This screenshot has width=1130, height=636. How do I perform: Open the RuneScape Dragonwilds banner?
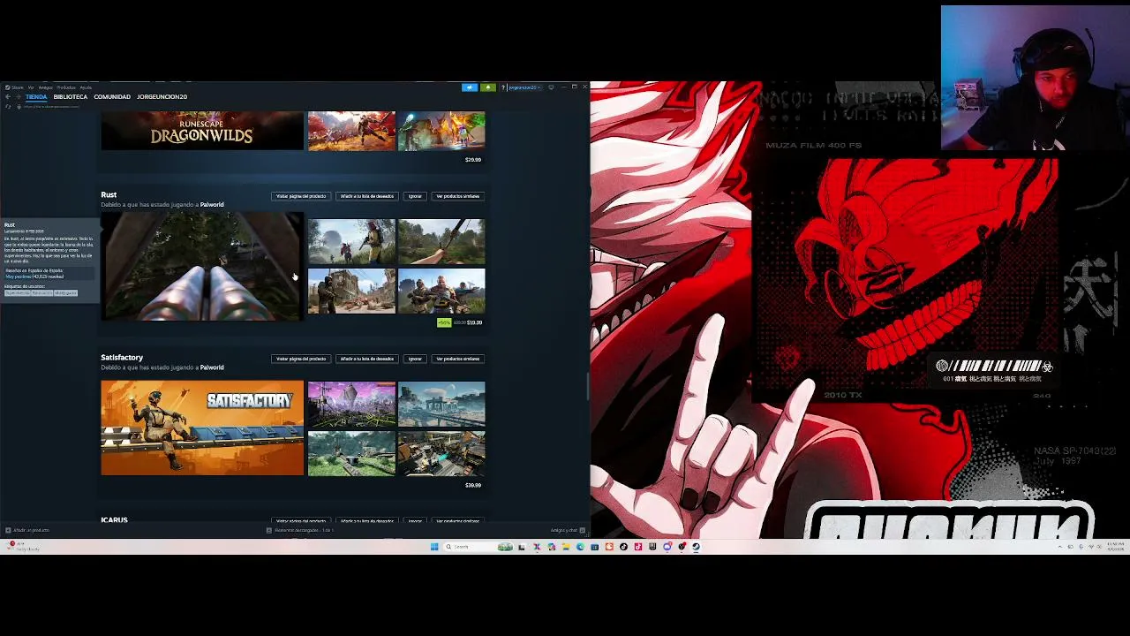click(202, 131)
